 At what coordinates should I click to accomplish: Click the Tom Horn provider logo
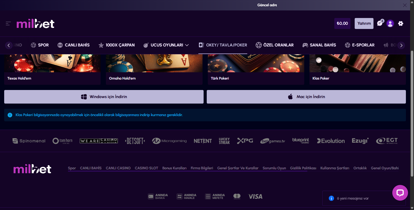(62, 141)
